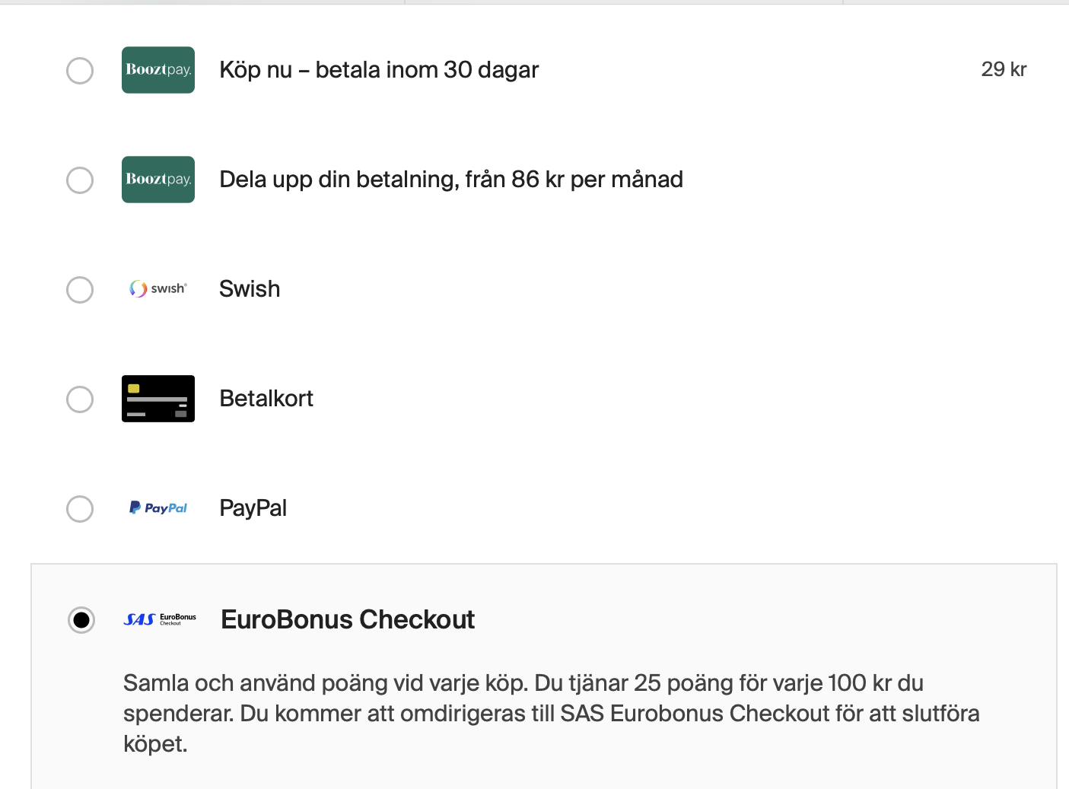Click the PayPal text label
This screenshot has width=1069, height=789.
(x=253, y=508)
